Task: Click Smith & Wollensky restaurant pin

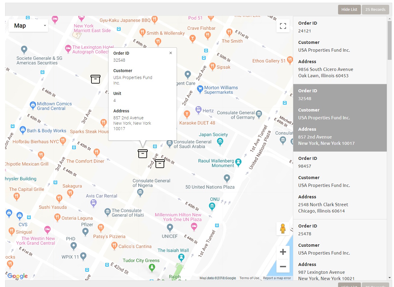Action: (143, 32)
